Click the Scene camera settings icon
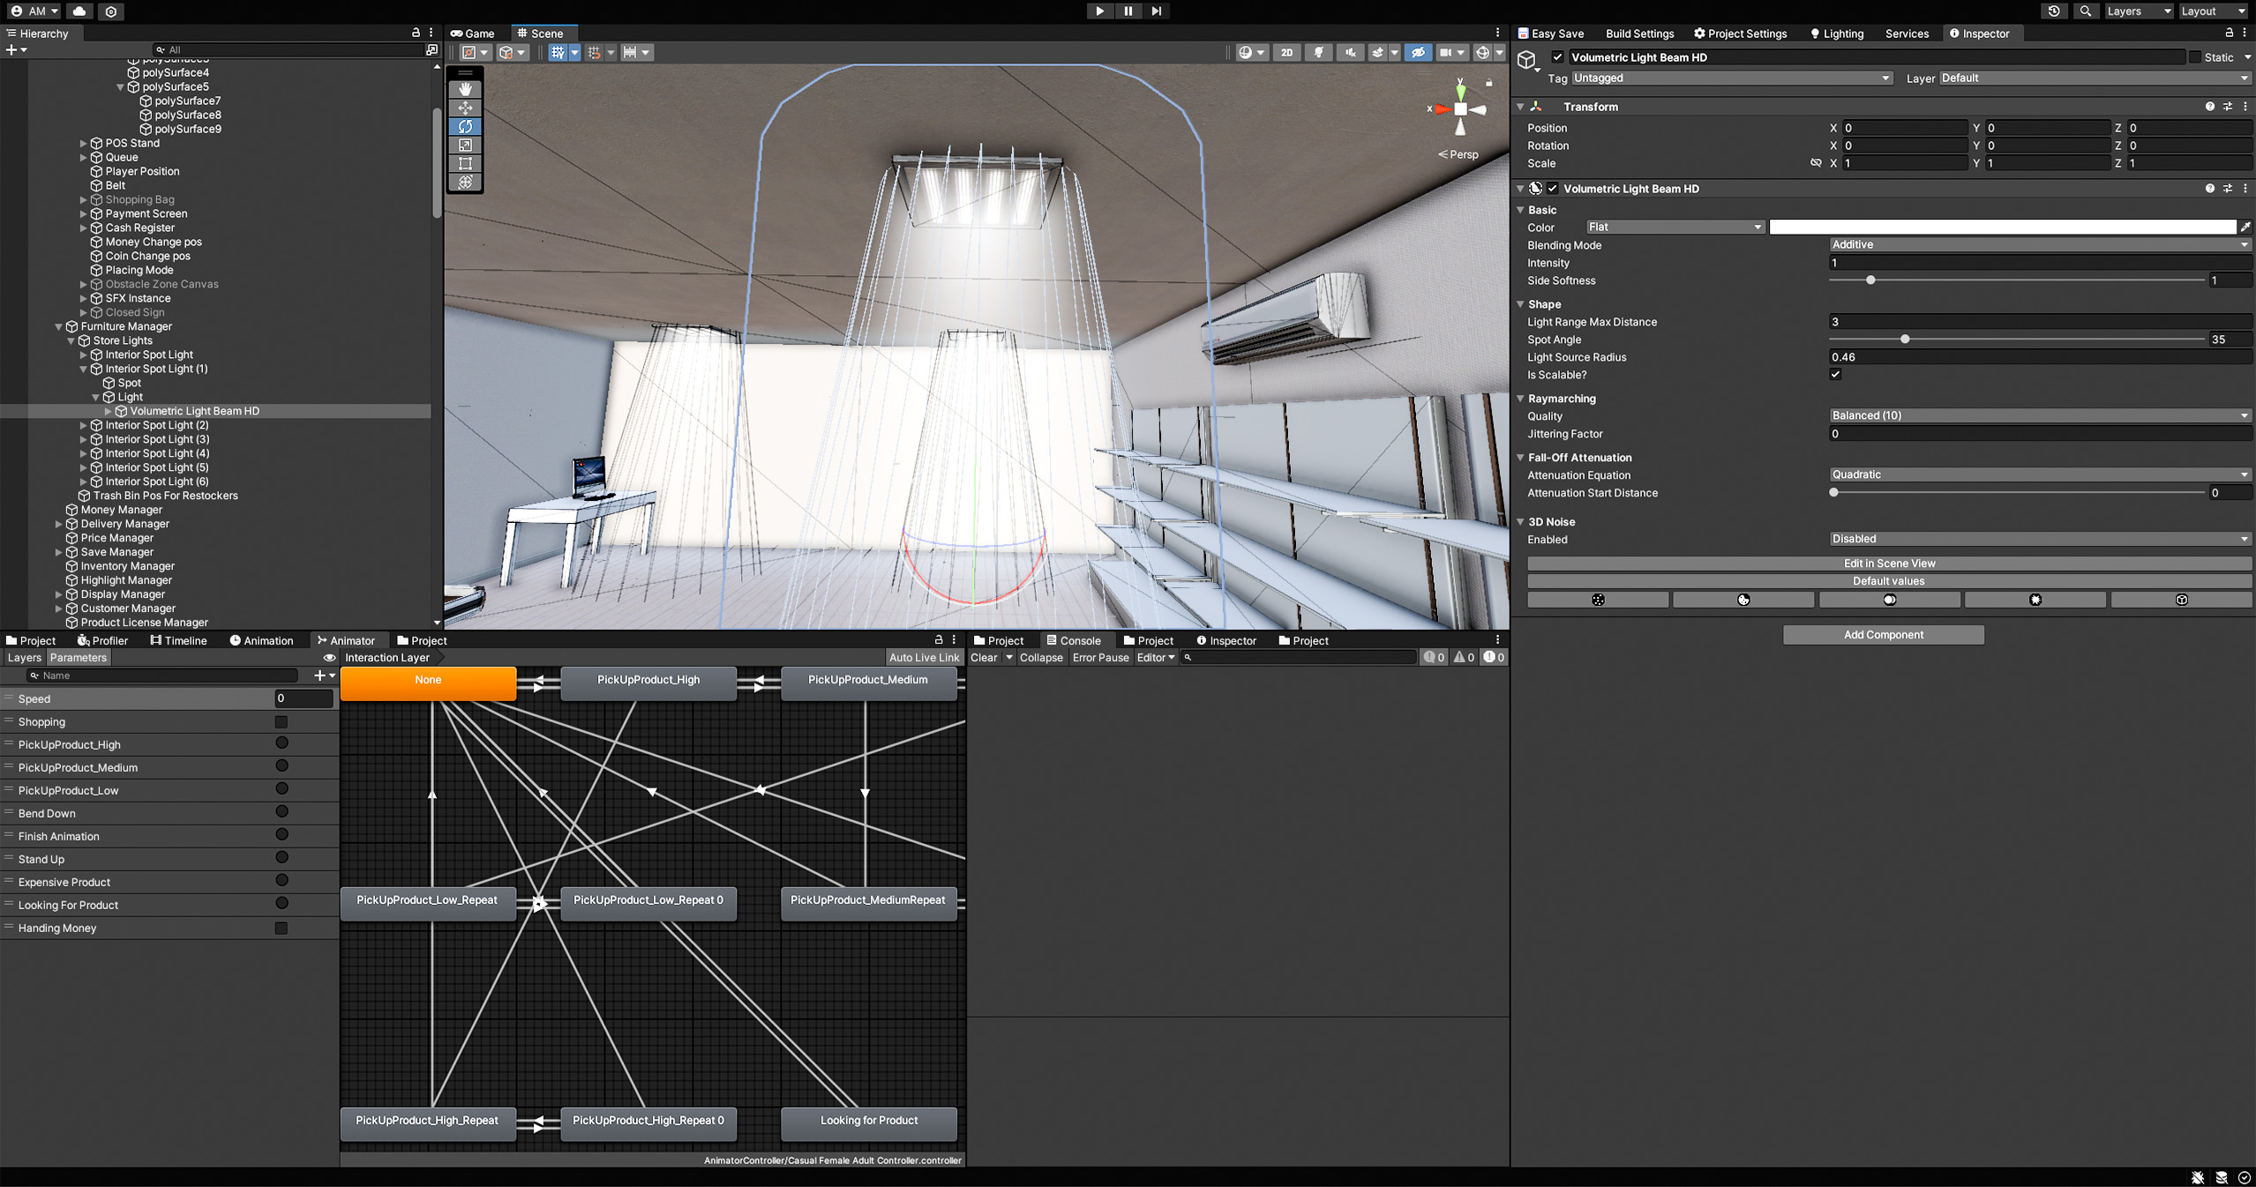The image size is (2256, 1187). coord(1445,52)
